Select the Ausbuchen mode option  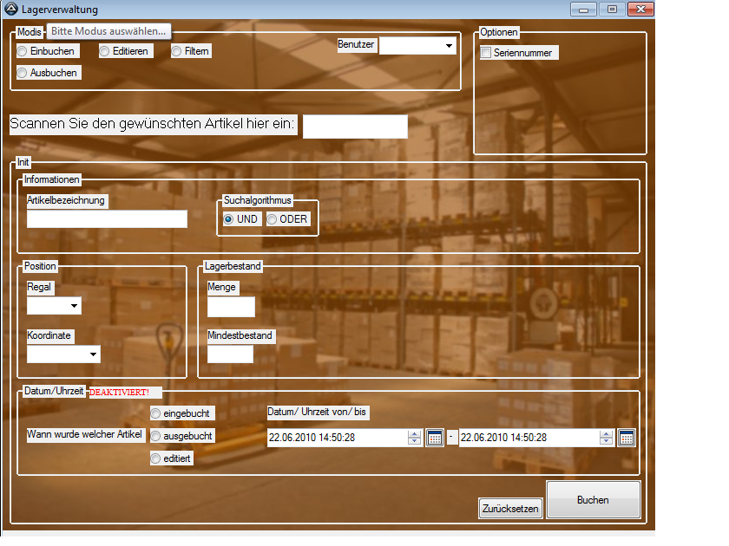[23, 73]
